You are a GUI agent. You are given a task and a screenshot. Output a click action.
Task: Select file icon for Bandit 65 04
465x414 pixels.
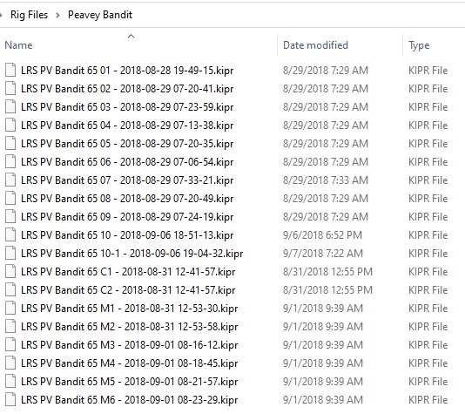tap(10, 126)
